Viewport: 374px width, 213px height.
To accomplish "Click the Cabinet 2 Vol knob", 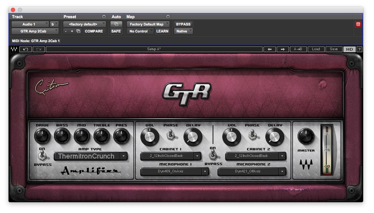I will tap(232, 137).
